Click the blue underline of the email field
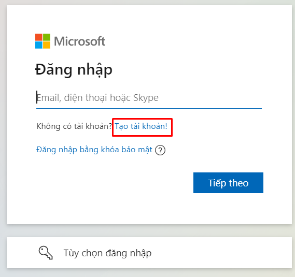The width and height of the screenshot is (295, 277). pyautogui.click(x=149, y=108)
